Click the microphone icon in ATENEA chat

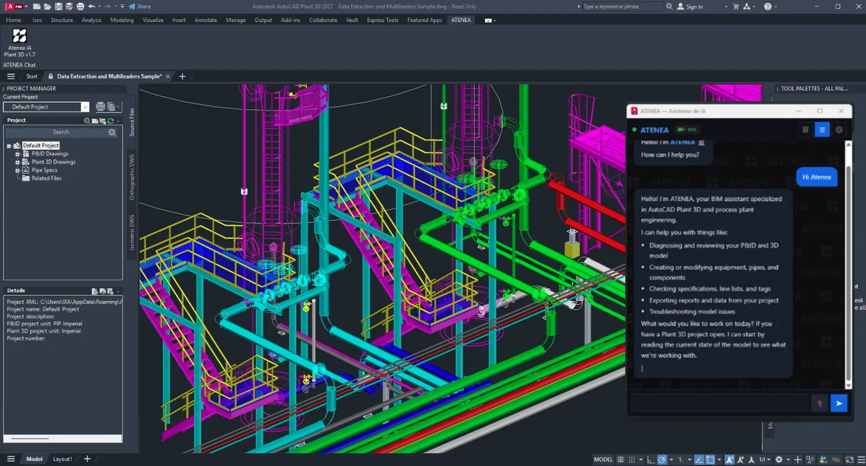click(819, 403)
